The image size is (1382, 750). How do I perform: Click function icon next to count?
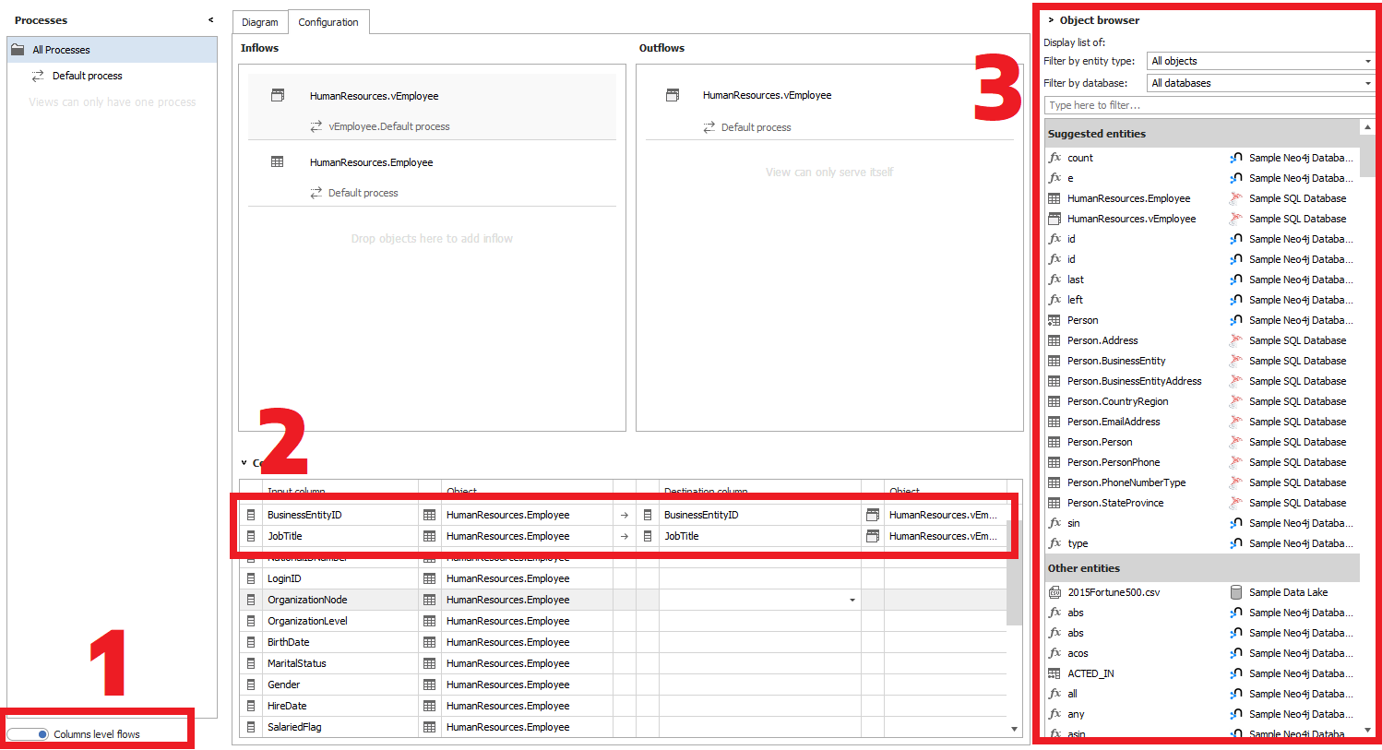click(1054, 158)
